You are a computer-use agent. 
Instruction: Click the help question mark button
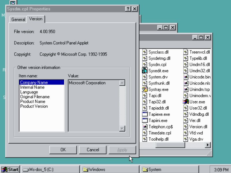(x=128, y=9)
